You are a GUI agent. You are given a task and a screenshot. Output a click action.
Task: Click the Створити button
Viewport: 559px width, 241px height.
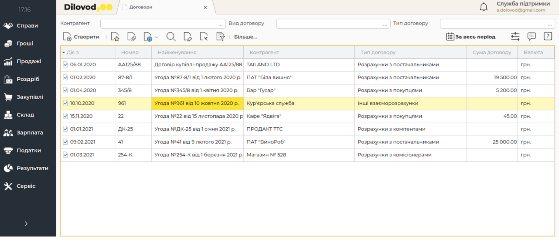(81, 37)
